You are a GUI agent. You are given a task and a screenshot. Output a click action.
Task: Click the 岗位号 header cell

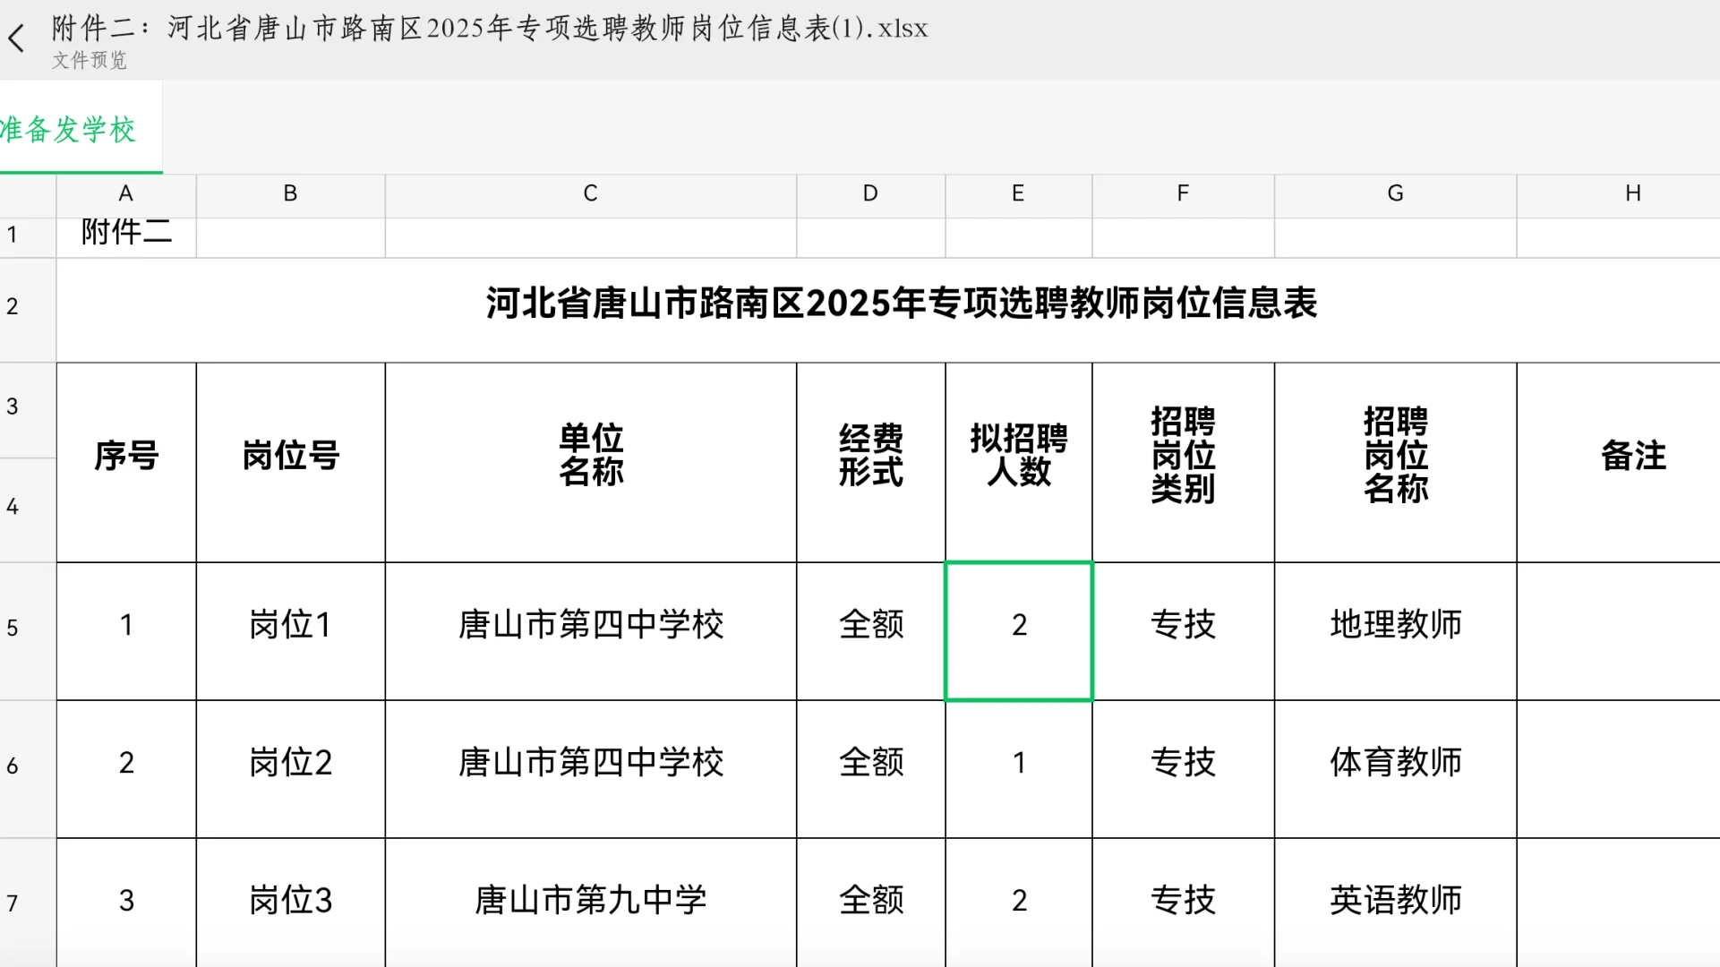tap(290, 462)
